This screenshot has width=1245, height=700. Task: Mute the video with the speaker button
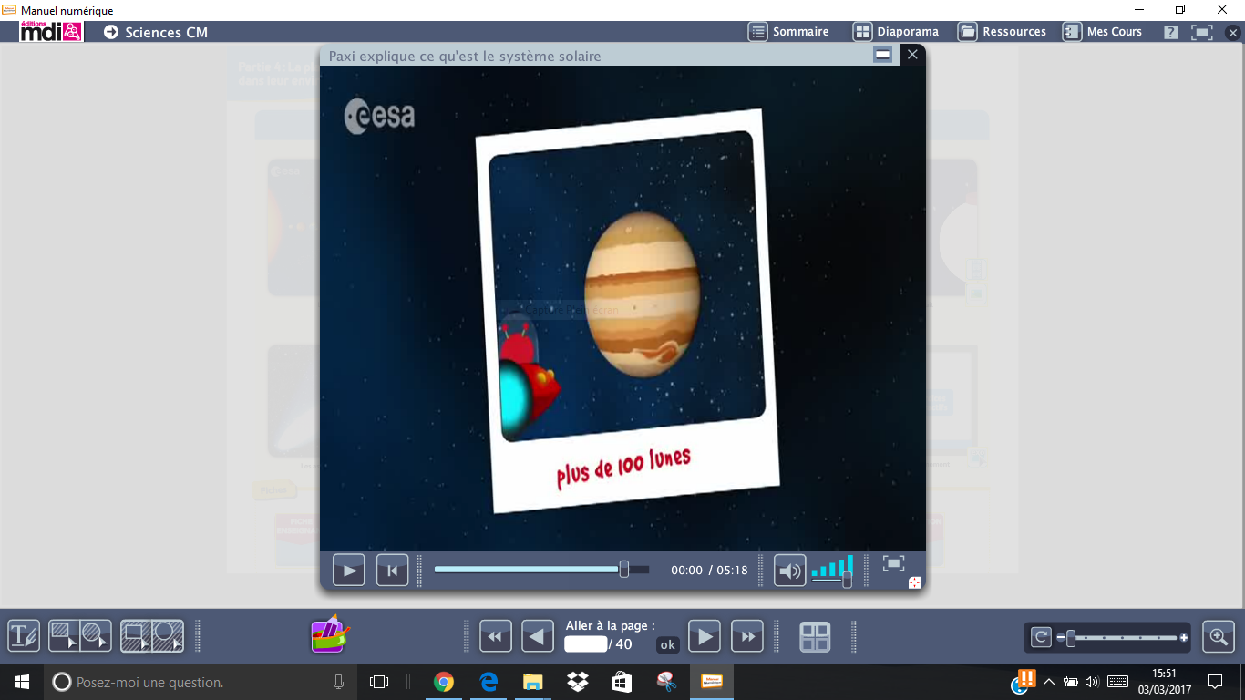click(789, 571)
